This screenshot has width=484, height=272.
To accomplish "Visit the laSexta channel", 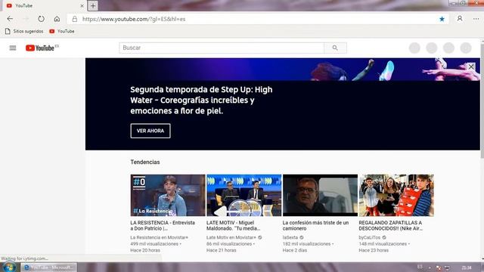I will [x=290, y=237].
